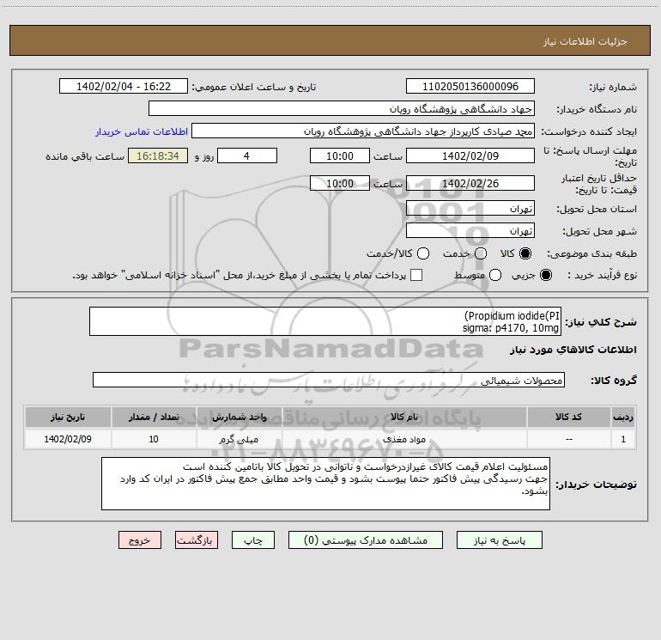Viewport: 661px width, 640px height.
Task: Click the تعداد / مقدار column header
Action: (154, 417)
